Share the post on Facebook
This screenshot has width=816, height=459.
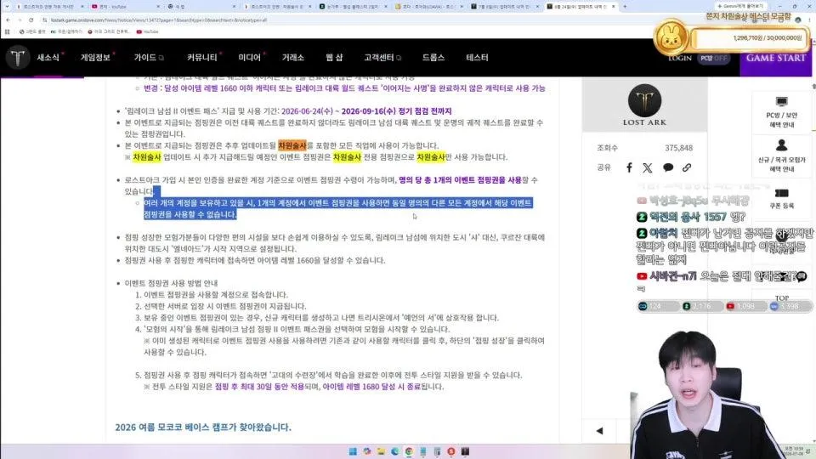point(629,167)
